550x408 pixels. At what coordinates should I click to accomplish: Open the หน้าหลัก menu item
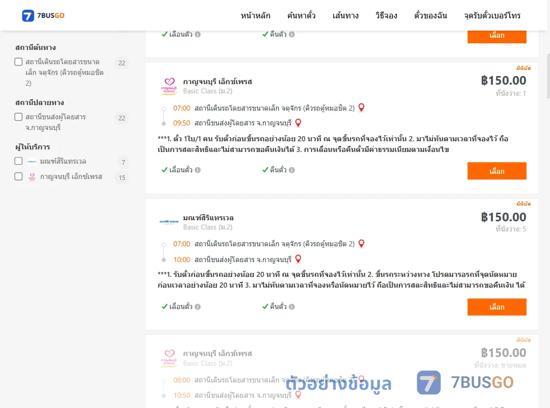pos(255,15)
